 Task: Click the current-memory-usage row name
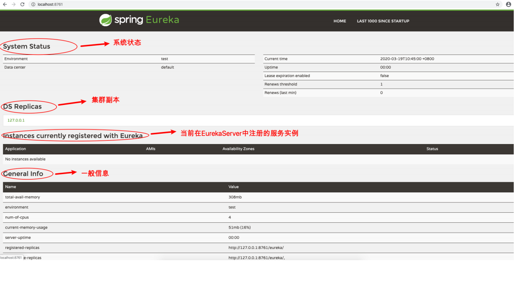pos(26,227)
